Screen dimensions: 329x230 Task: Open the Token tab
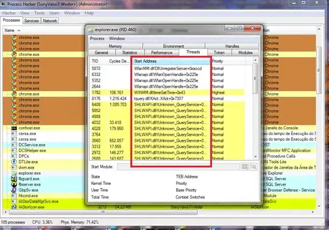click(x=219, y=52)
